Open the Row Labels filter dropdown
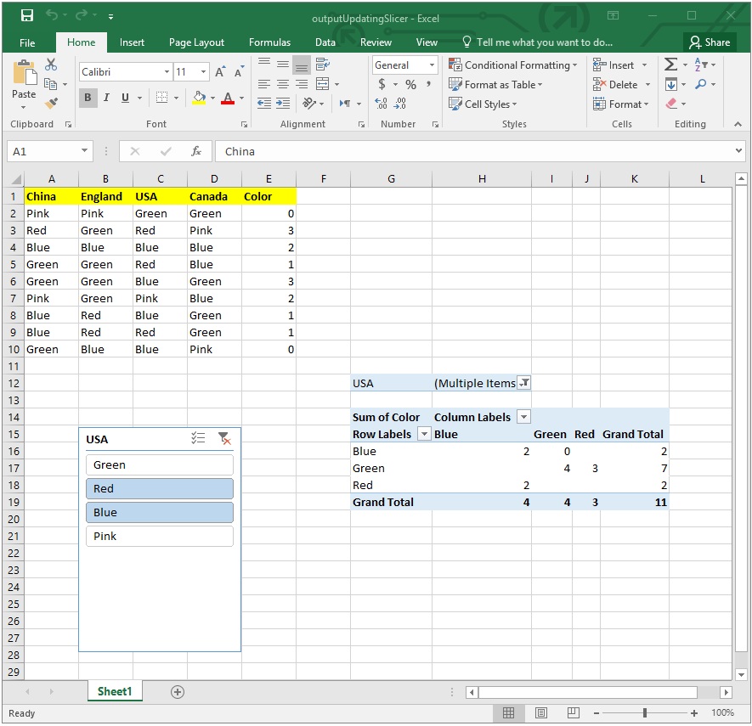This screenshot has height=726, width=752. point(424,434)
